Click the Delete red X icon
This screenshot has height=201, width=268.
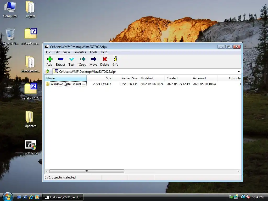(105, 59)
